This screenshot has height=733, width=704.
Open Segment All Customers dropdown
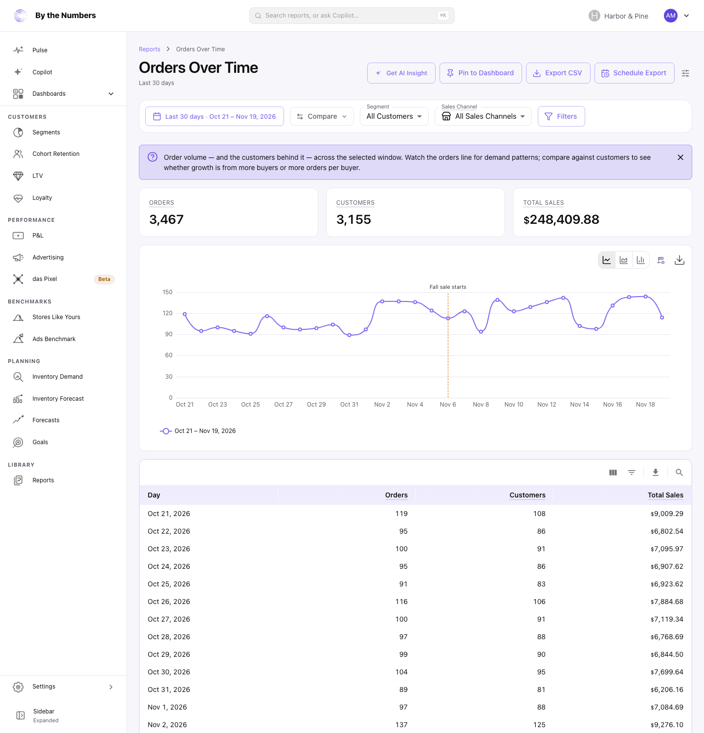[x=394, y=116]
